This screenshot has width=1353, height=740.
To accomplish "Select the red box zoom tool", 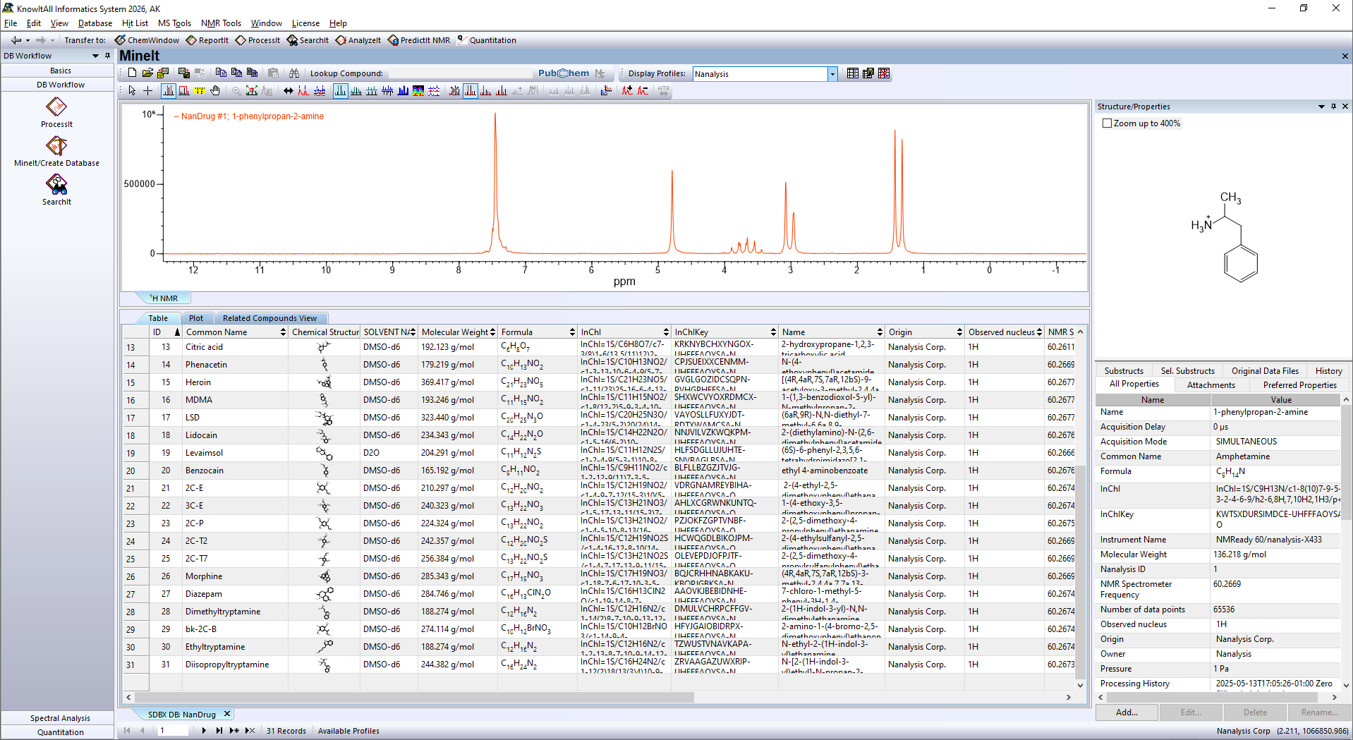I will click(184, 90).
